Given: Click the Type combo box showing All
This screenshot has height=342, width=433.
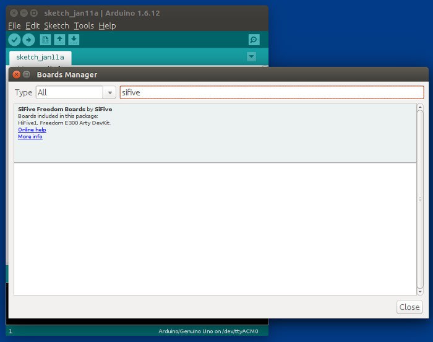Looking at the screenshot, I should pos(75,92).
